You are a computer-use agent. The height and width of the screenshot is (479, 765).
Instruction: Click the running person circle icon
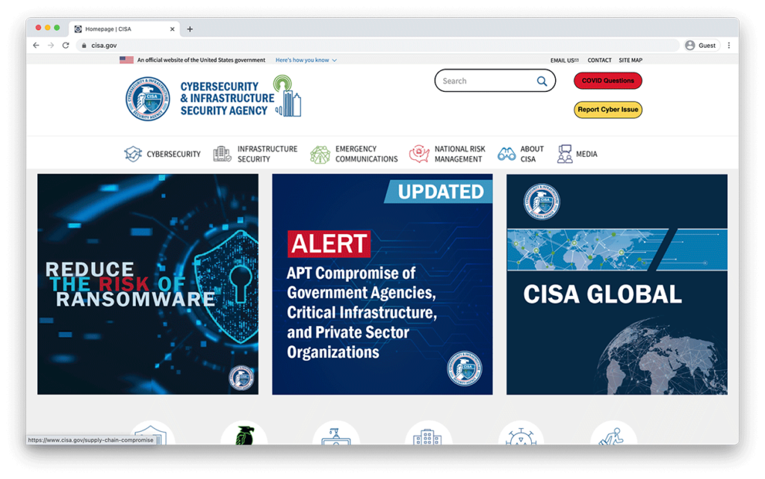(x=613, y=433)
